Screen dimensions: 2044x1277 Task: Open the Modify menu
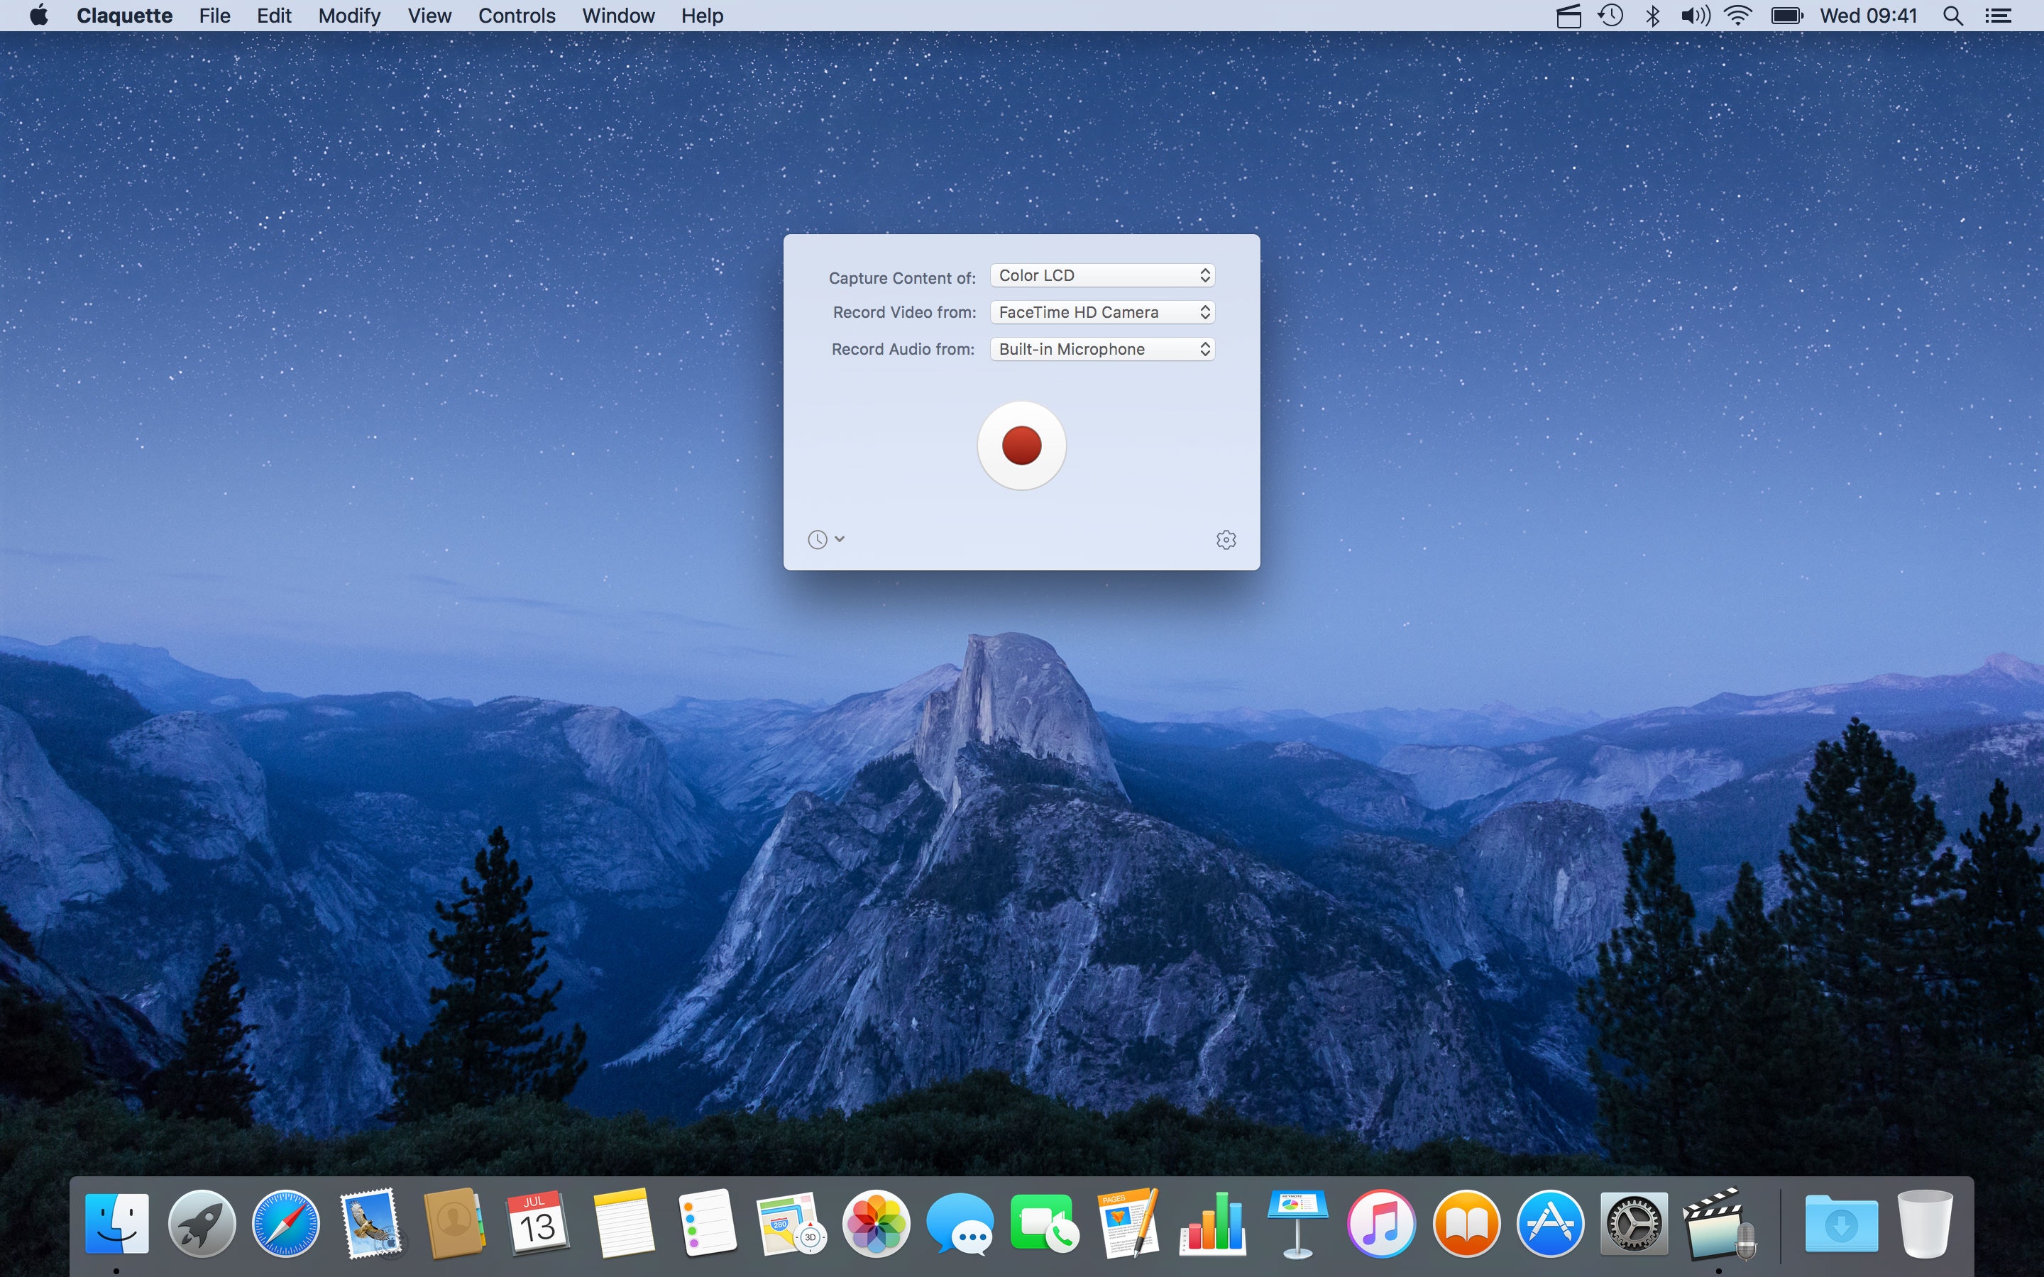coord(349,16)
